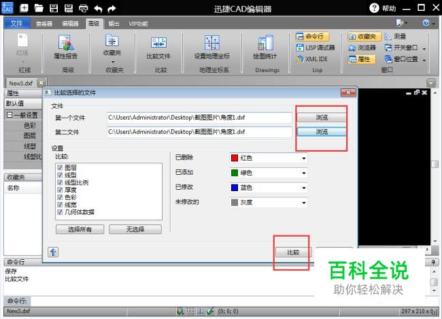Redo action with forward arrow icon
Image resolution: width=442 pixels, height=319 pixels.
(112, 9)
